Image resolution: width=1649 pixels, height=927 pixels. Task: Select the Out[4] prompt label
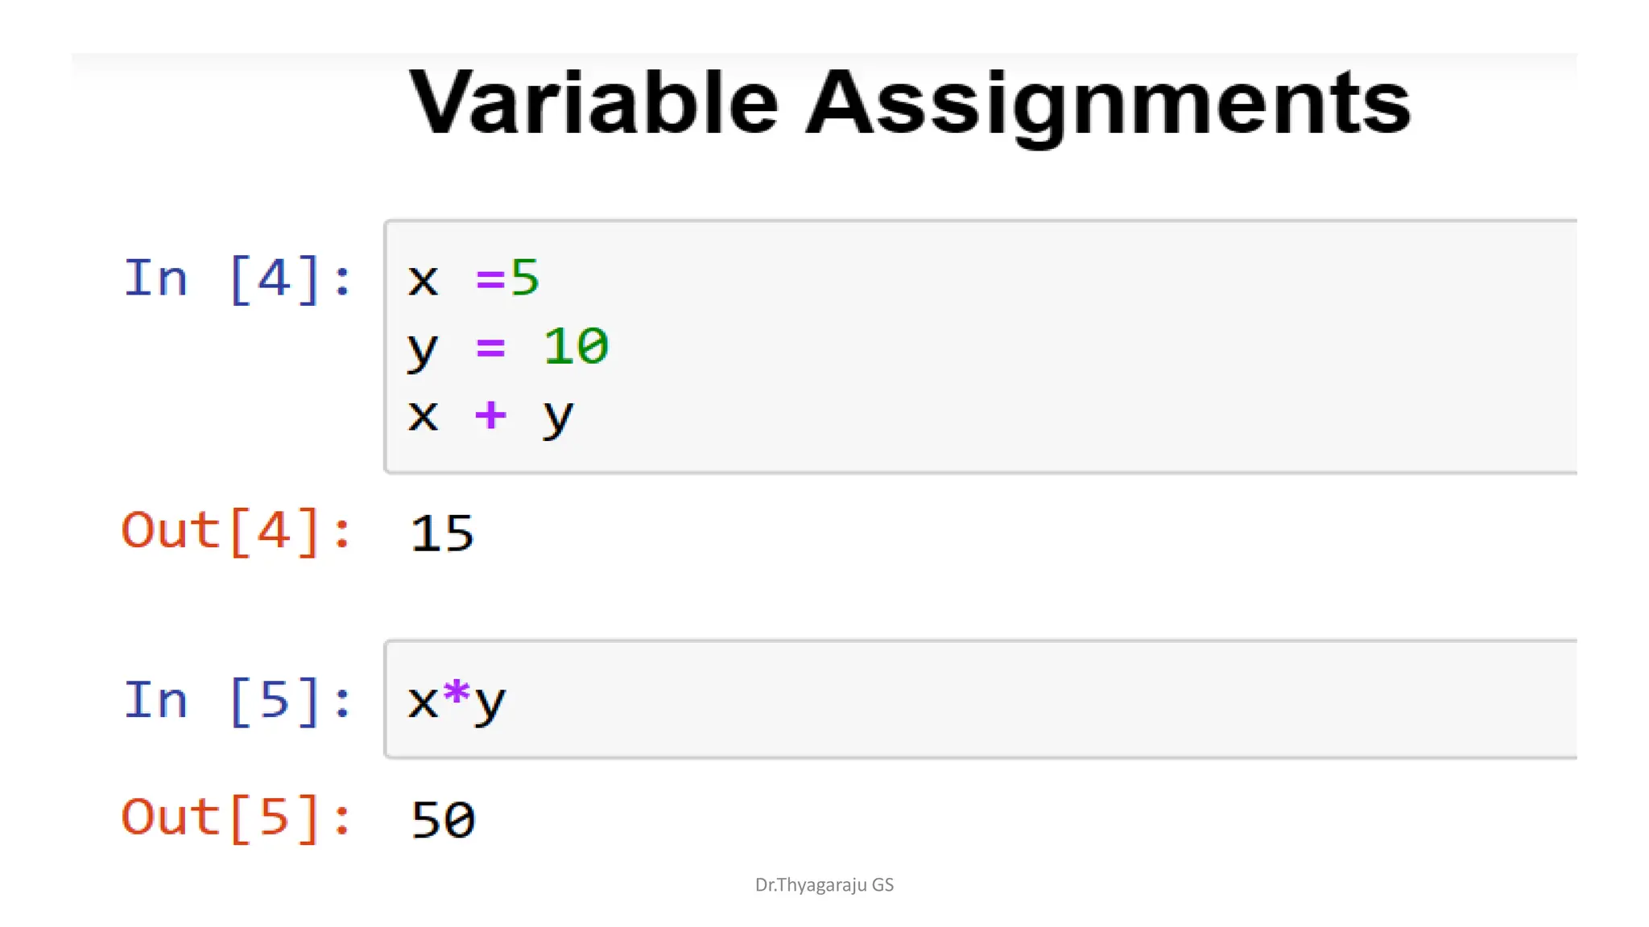coord(237,532)
